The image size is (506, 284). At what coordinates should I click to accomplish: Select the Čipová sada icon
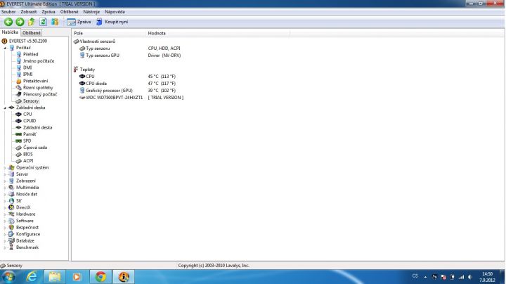click(19, 148)
